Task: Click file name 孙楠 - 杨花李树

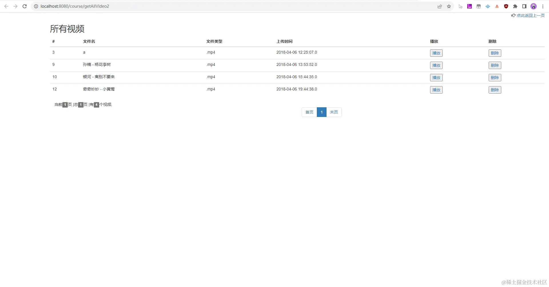Action: pyautogui.click(x=97, y=64)
